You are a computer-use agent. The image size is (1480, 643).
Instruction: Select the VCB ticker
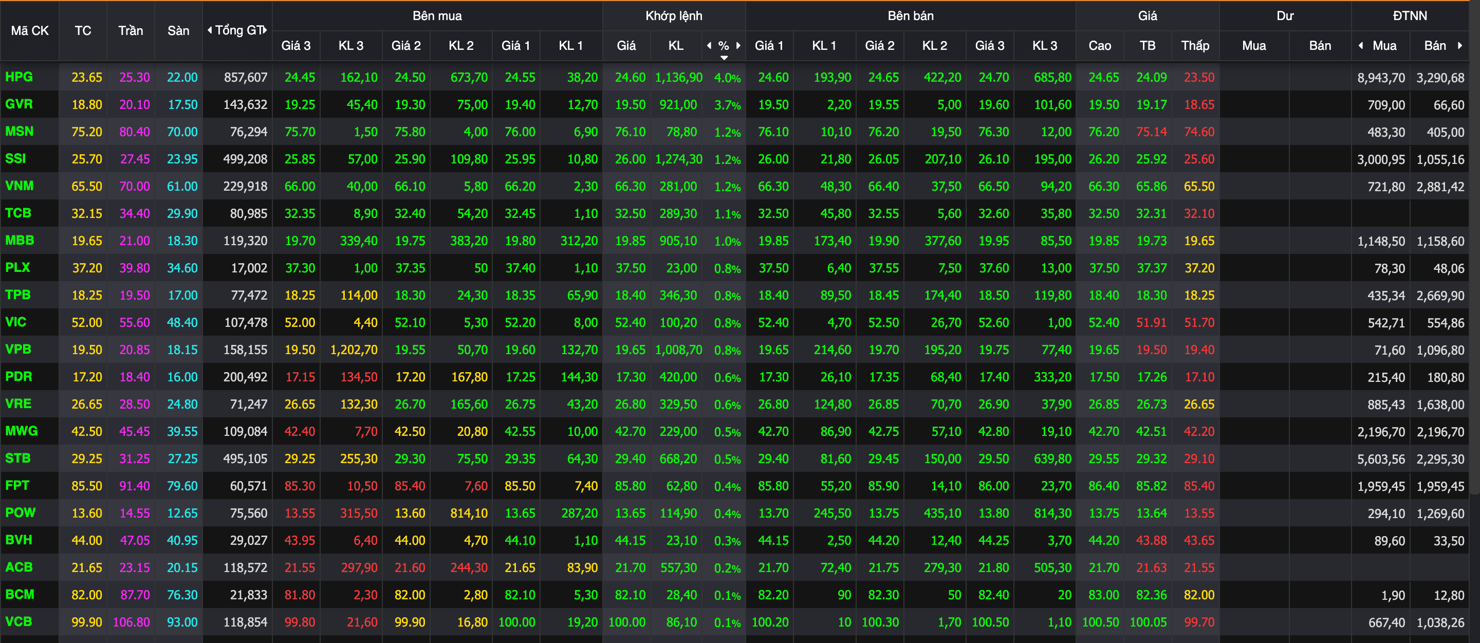click(x=19, y=621)
